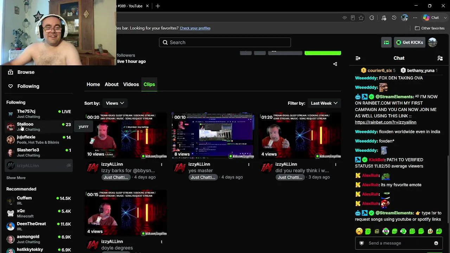Open the rainbet.com link in chat
This screenshot has height=253, width=450.
point(386,122)
